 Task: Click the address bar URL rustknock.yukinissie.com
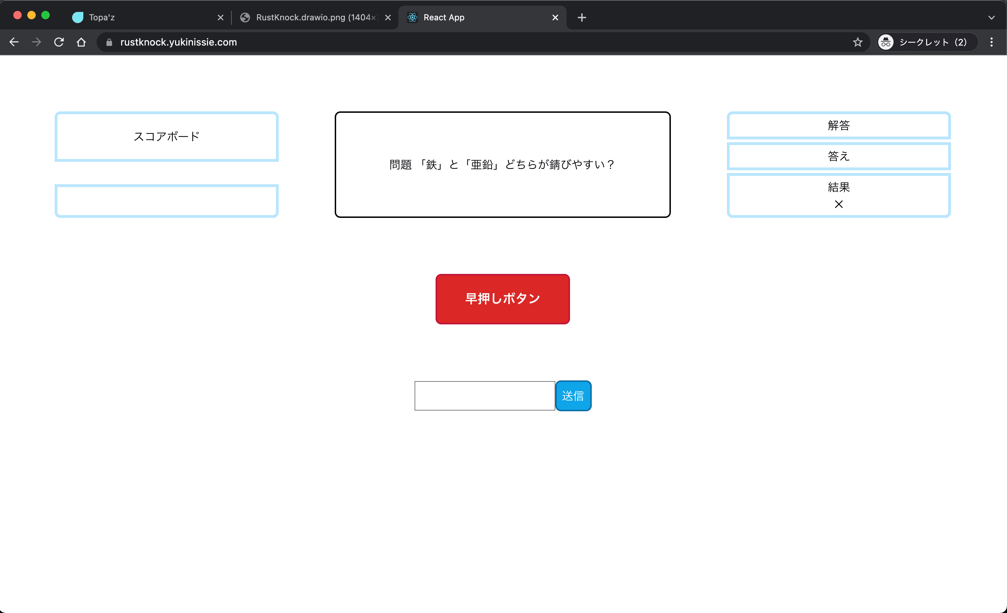pyautogui.click(x=179, y=42)
